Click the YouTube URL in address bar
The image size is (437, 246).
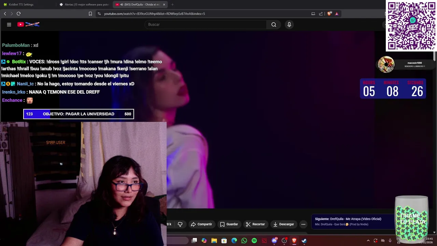click(x=154, y=14)
